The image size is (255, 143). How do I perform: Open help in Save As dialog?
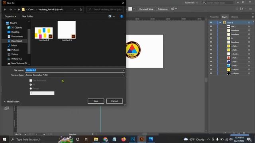tap(122, 16)
